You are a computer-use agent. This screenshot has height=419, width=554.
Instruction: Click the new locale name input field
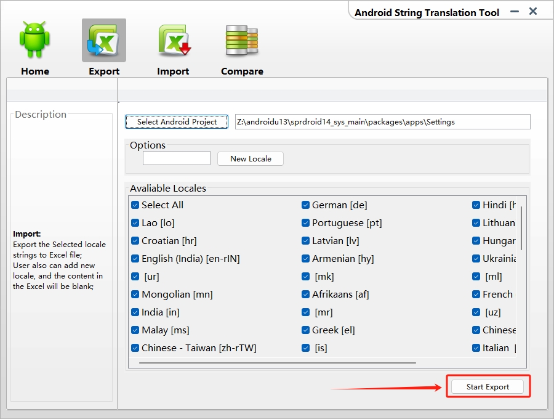coord(177,158)
